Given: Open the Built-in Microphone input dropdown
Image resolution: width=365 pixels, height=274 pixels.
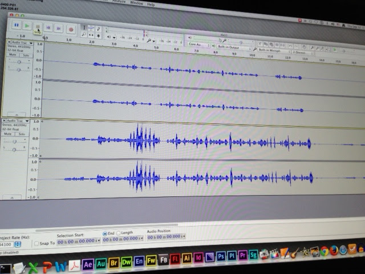Looking at the screenshot, I should (x=274, y=51).
